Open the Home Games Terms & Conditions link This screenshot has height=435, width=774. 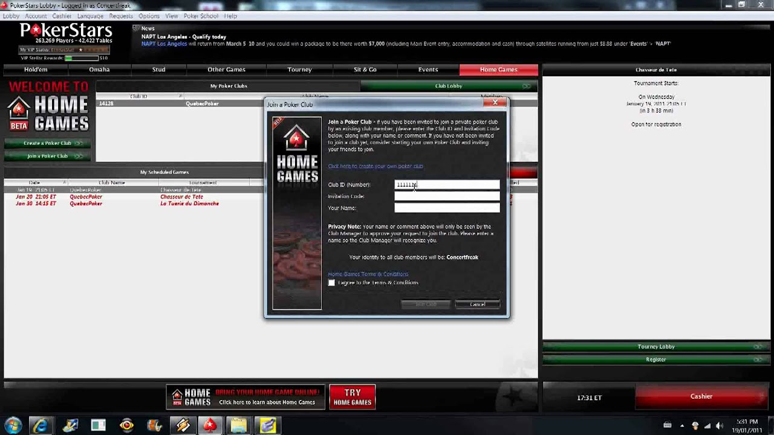[368, 274]
